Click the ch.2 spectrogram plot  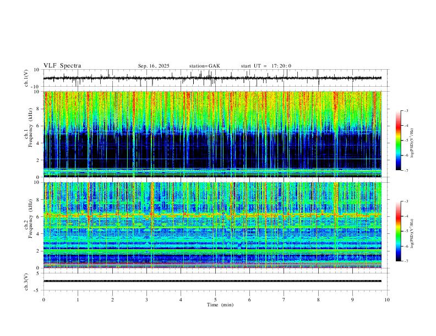[212, 225]
